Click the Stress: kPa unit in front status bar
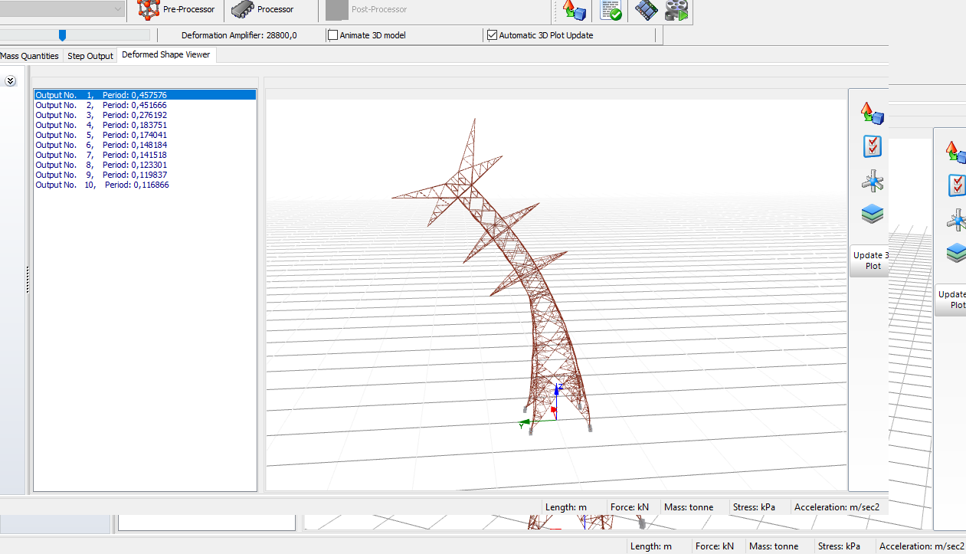This screenshot has width=966, height=554. click(754, 507)
